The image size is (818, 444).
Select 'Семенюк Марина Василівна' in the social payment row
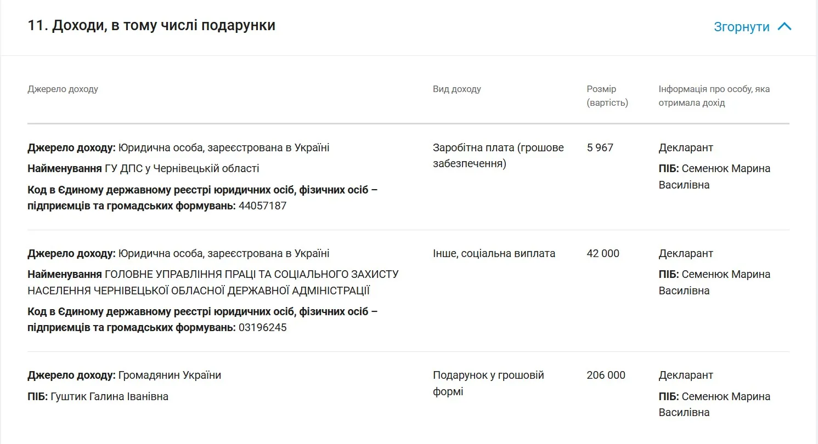point(714,282)
